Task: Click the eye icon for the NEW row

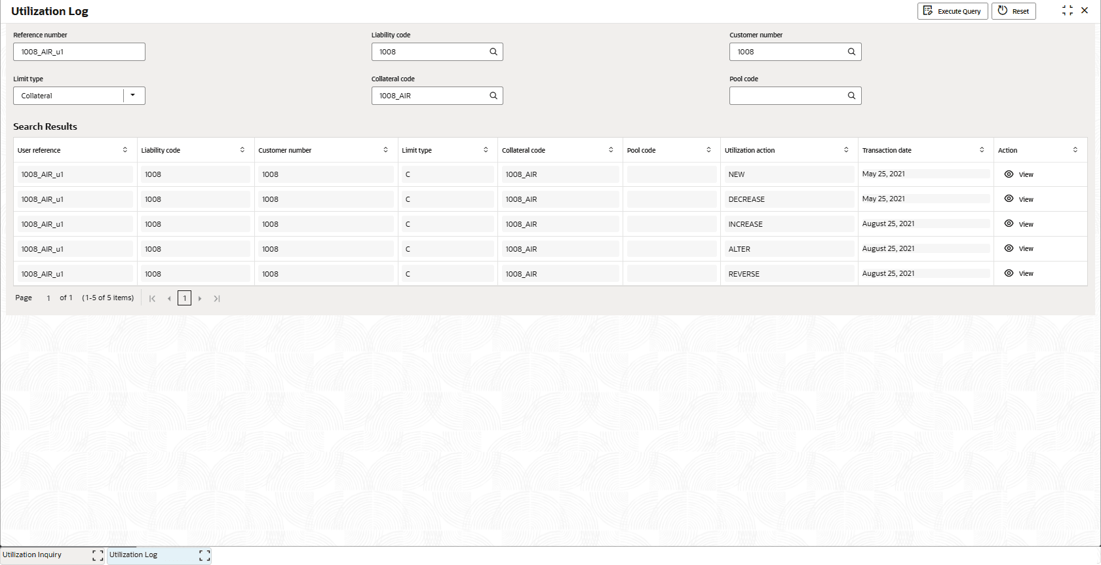Action: [1009, 174]
